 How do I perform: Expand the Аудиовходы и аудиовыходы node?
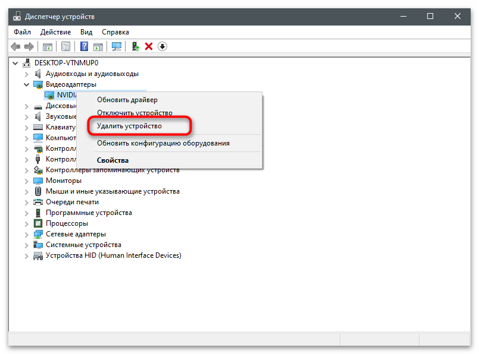(x=26, y=74)
